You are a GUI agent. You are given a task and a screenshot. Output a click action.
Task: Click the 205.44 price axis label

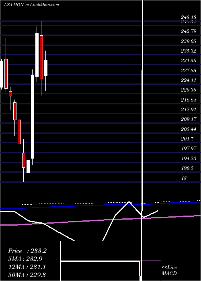point(189,129)
